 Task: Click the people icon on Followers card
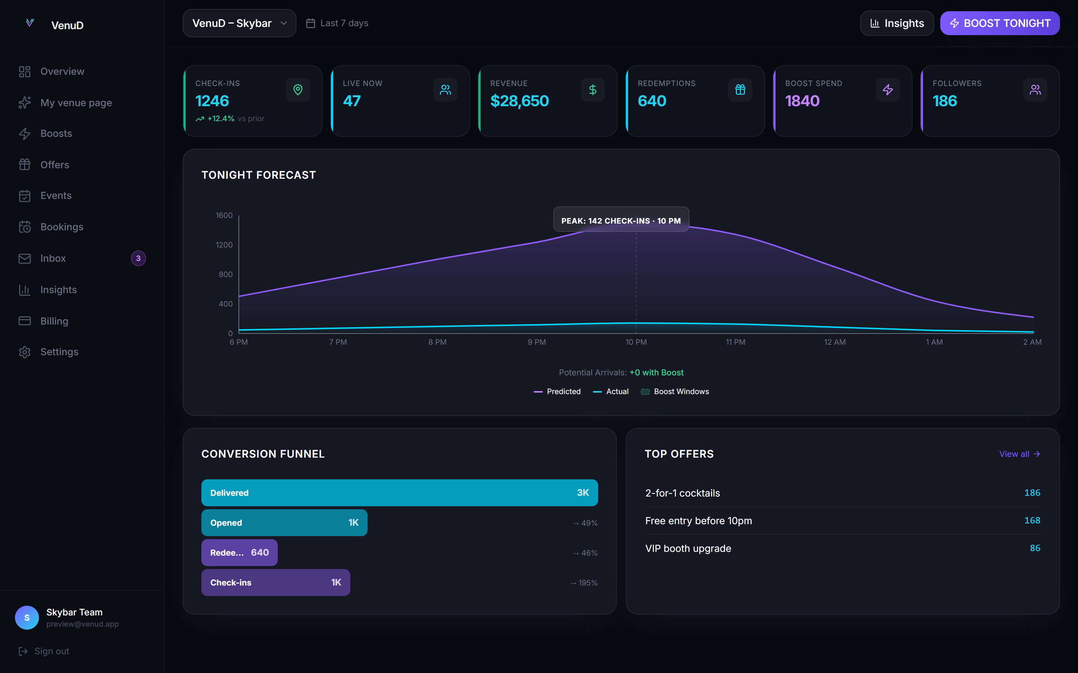coord(1035,89)
